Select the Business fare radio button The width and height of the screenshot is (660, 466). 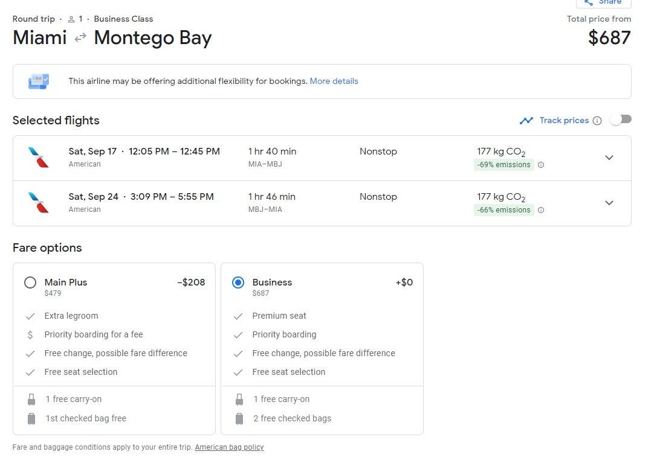[238, 282]
